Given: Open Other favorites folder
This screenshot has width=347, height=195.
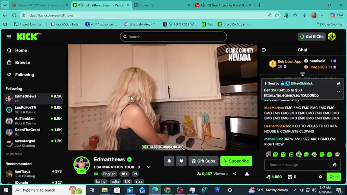Looking at the screenshot, I should point(330,24).
